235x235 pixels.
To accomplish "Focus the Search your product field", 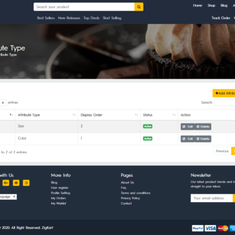I will click(x=84, y=7).
